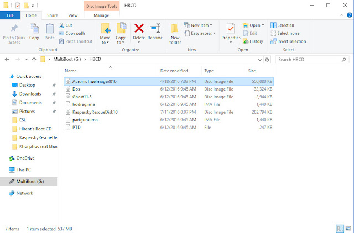Click the search magnifier icon

click(x=343, y=60)
